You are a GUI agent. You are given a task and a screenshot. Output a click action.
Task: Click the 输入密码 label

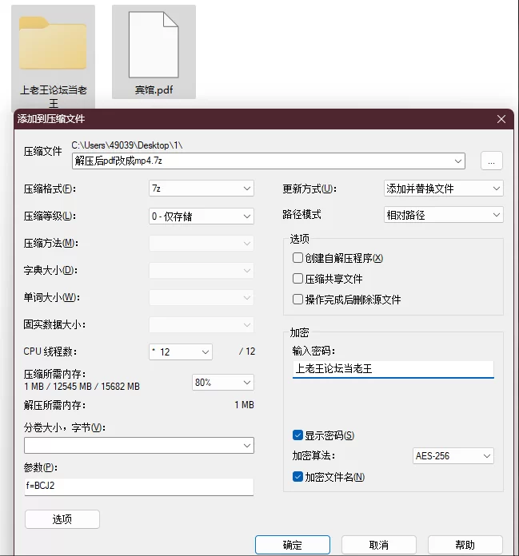(x=313, y=351)
